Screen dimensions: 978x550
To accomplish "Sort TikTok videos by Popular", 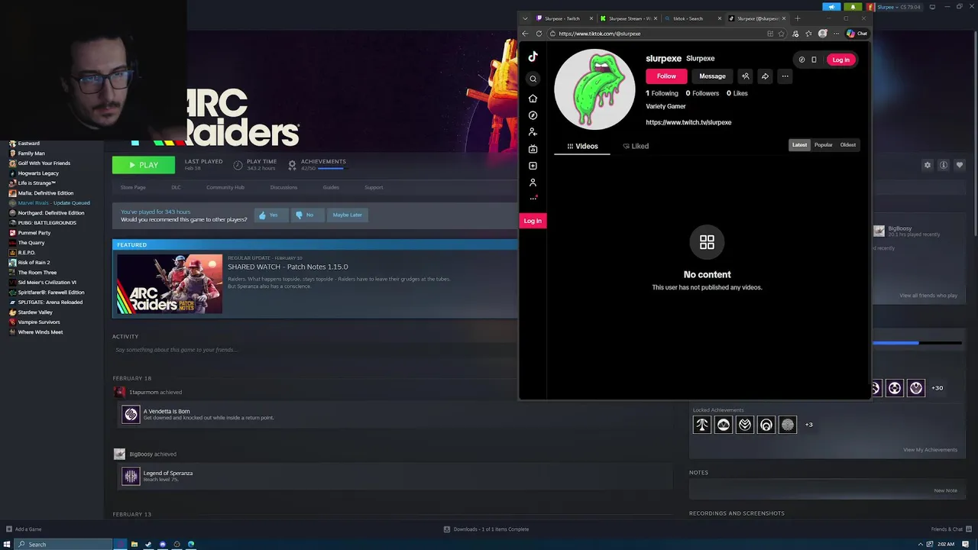I will [x=823, y=145].
